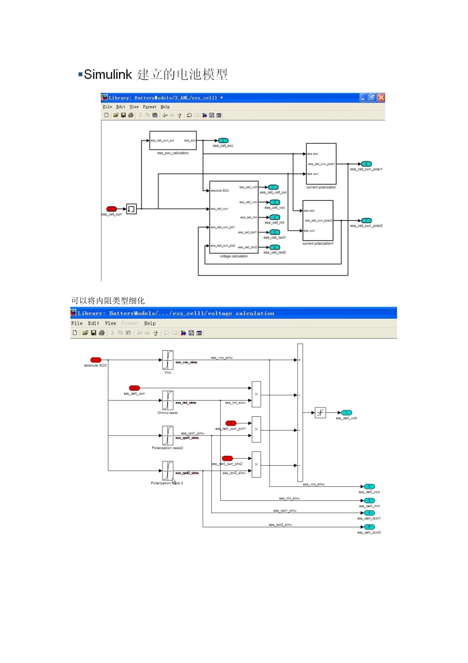Image resolution: width=468 pixels, height=663 pixels.
Task: Click Debug icon in voltage calculation toolbar
Action: tap(199, 333)
